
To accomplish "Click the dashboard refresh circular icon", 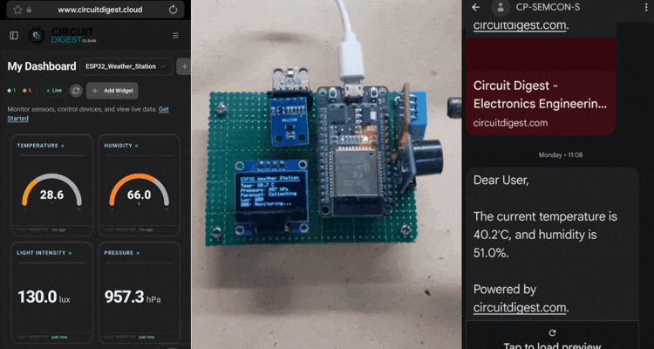I will click(x=76, y=91).
